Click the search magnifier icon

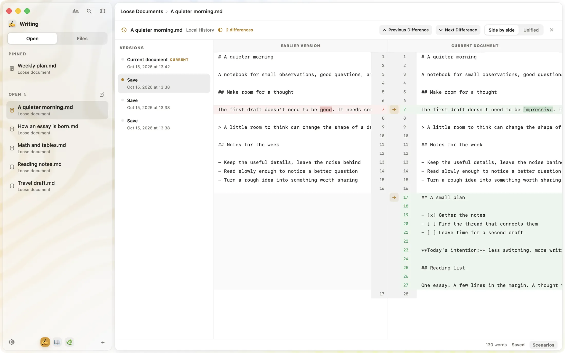coord(89,11)
